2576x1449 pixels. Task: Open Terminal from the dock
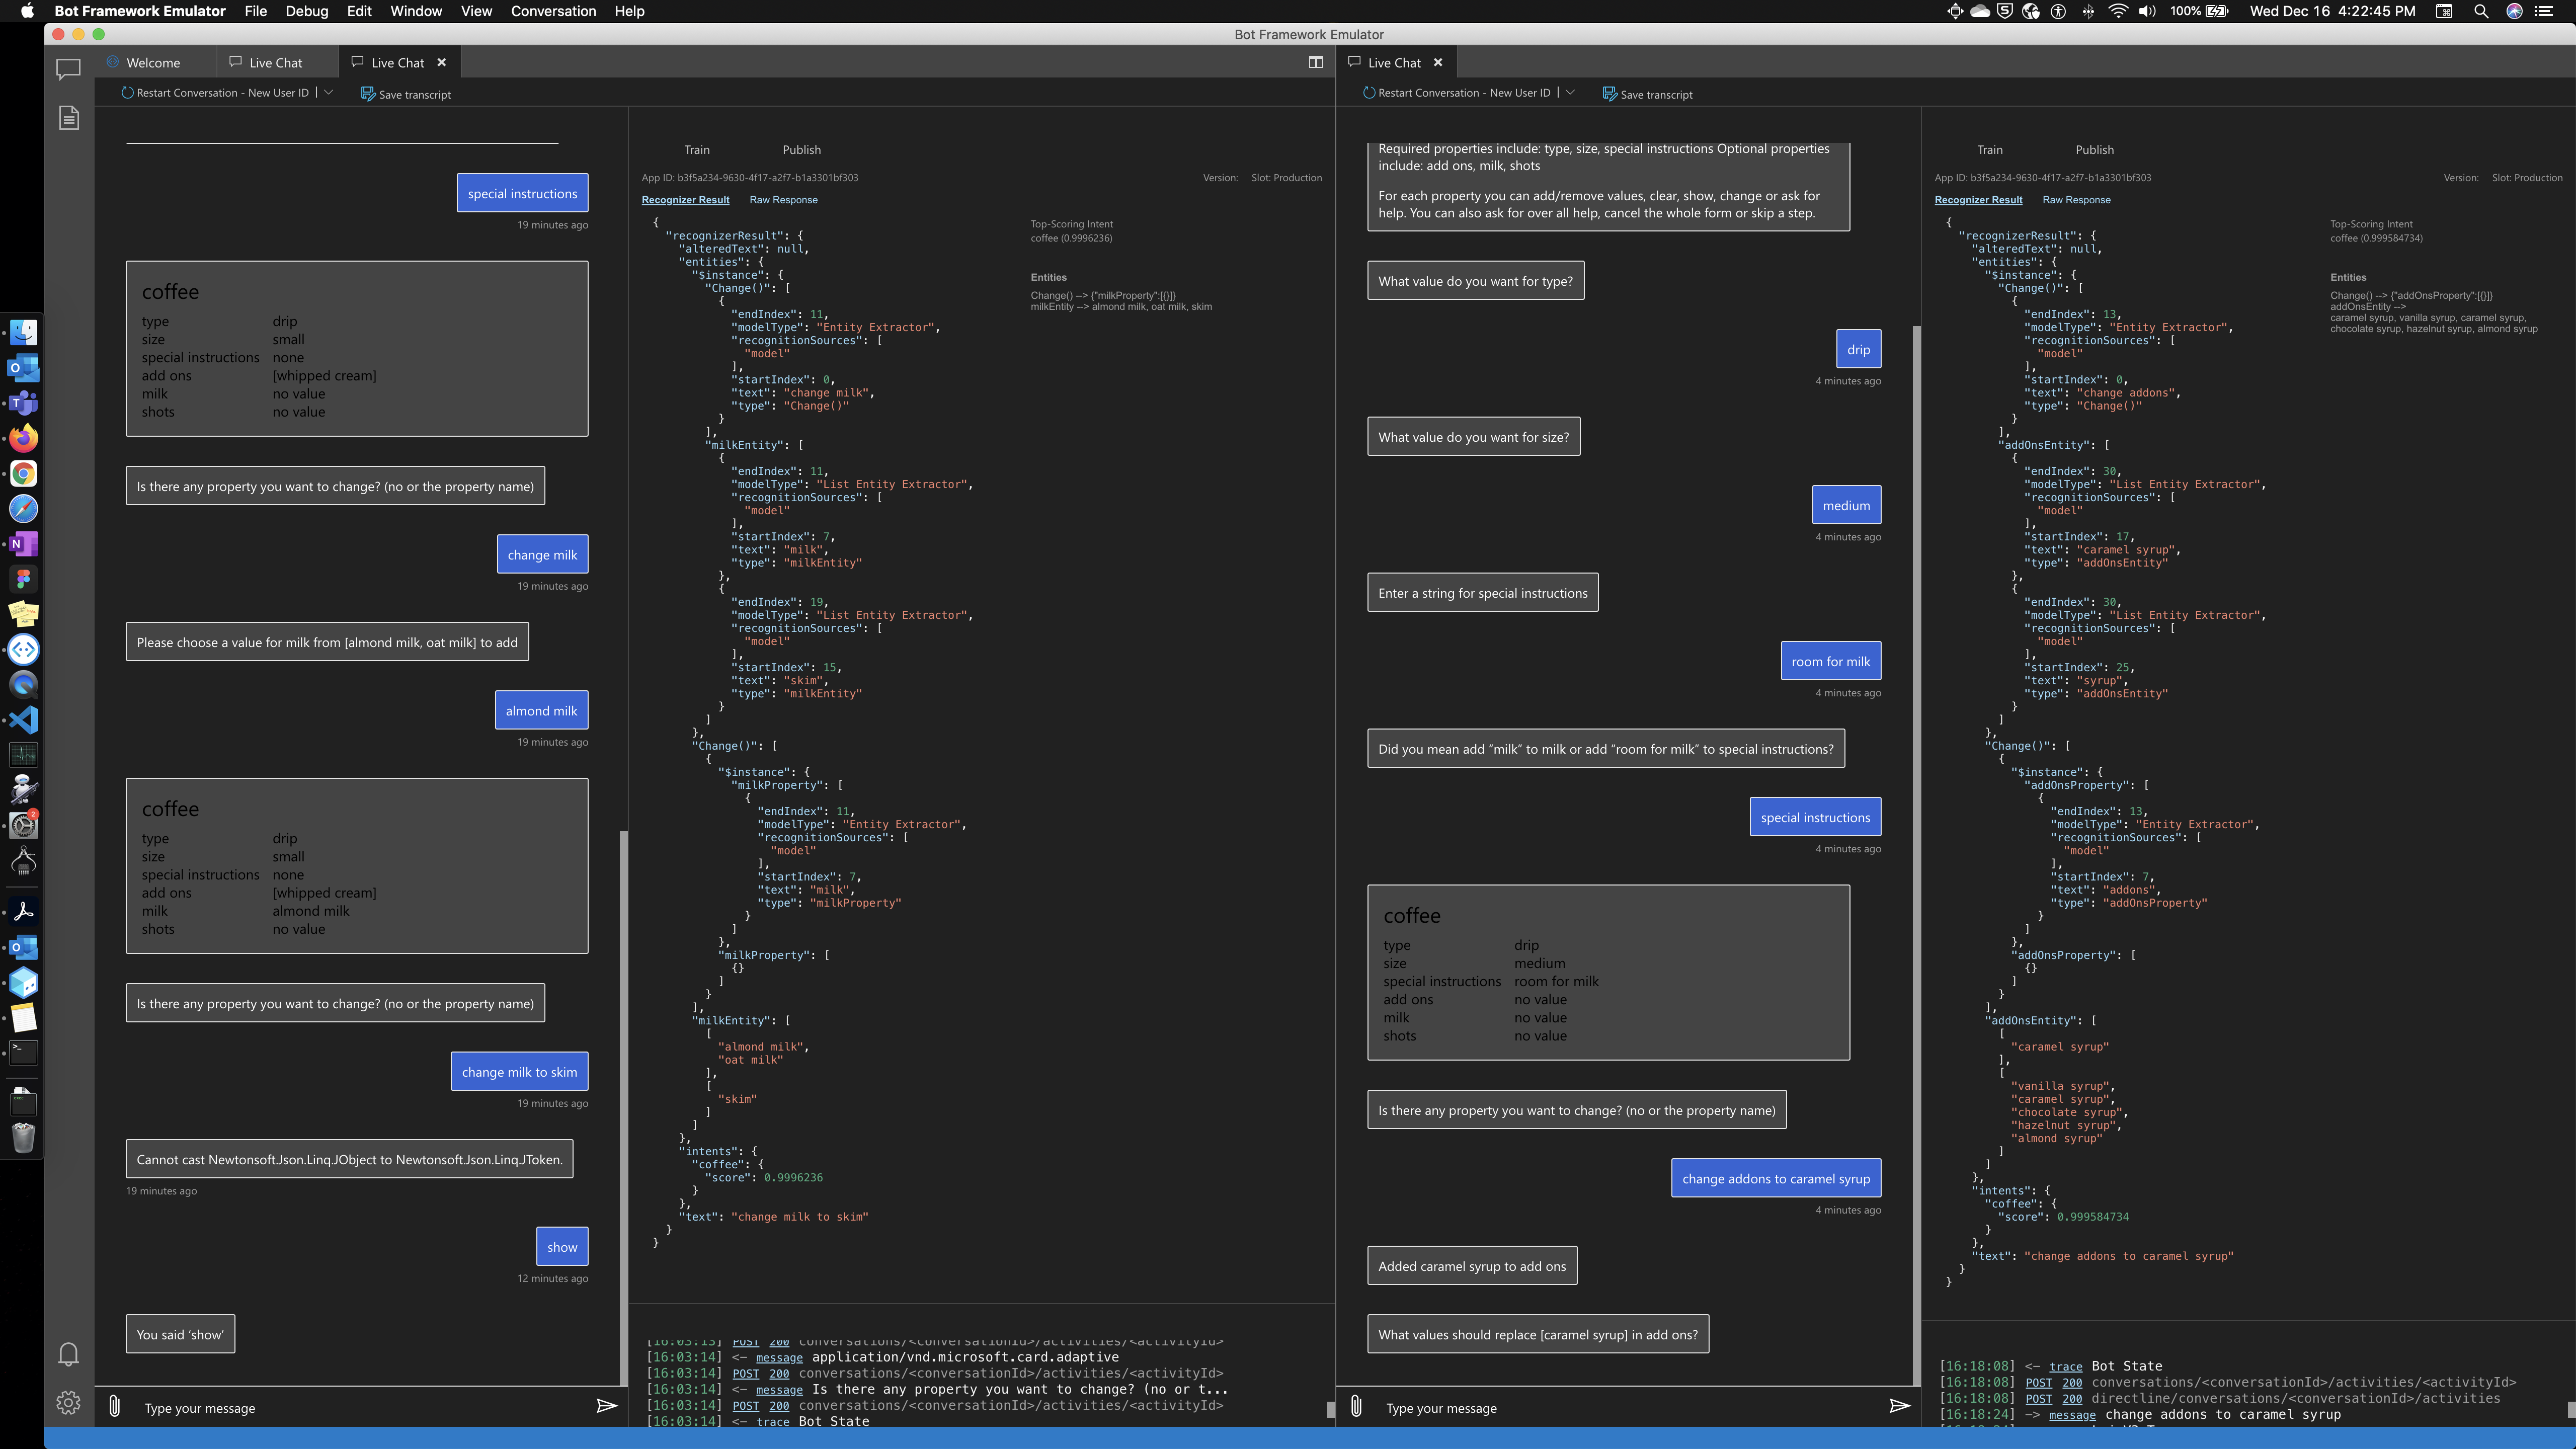[x=23, y=1052]
